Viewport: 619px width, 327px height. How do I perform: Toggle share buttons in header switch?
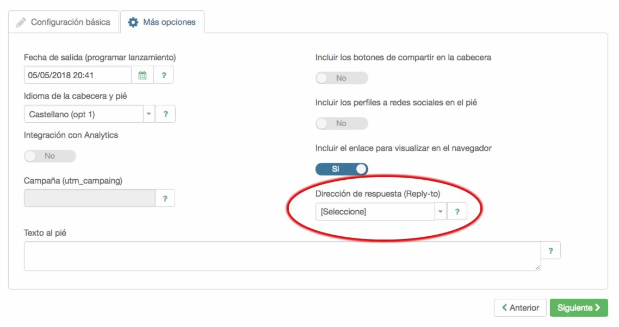342,78
